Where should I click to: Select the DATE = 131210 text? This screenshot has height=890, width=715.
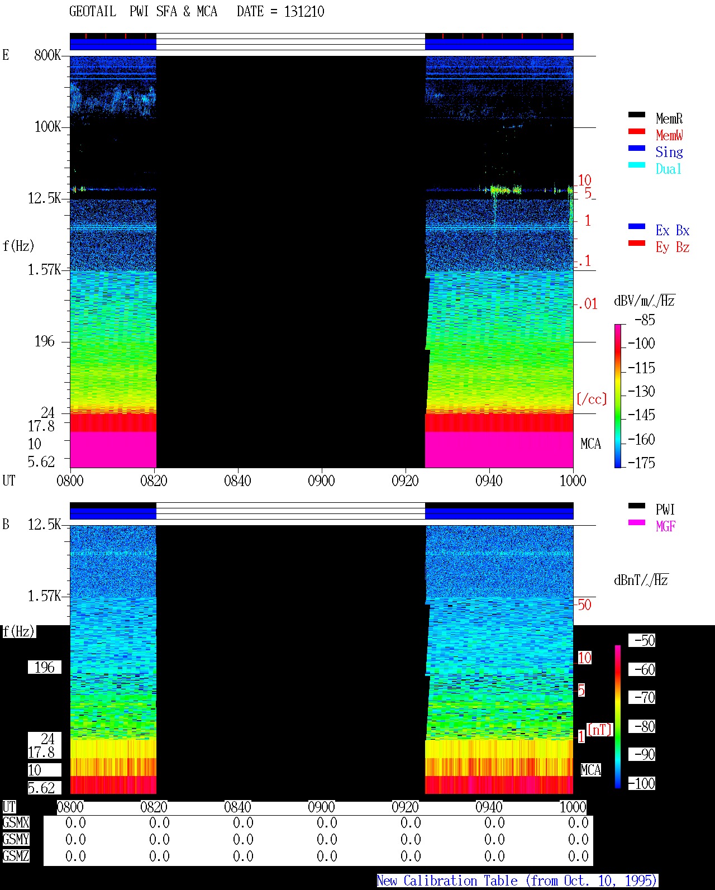coord(280,11)
